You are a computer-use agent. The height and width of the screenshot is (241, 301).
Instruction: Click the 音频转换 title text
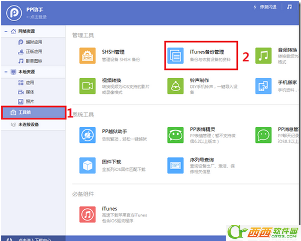pos(287,50)
